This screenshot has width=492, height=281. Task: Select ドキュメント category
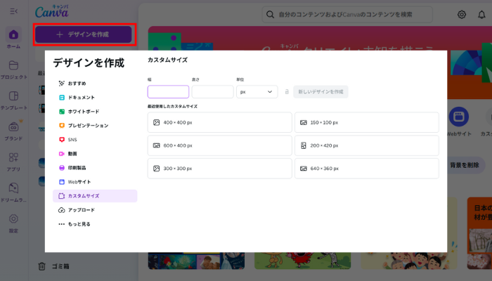95,98
